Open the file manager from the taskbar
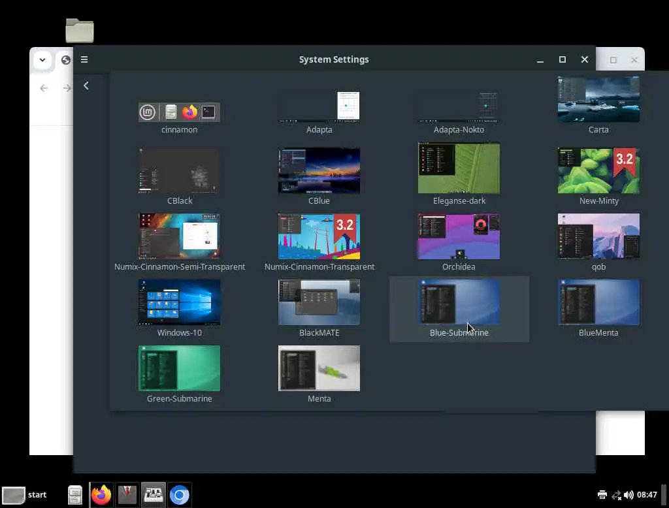 coord(75,495)
